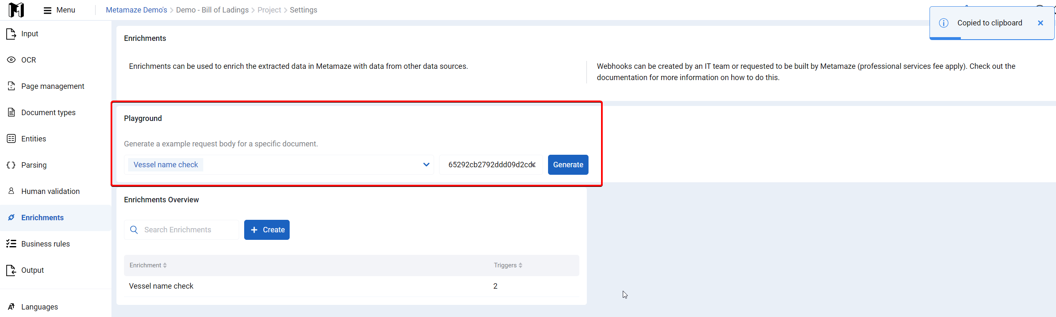Click the Business rules checklist icon
1056x317 pixels.
click(11, 244)
